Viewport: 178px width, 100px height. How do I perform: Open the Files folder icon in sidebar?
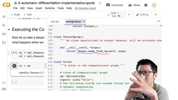pos(4,43)
